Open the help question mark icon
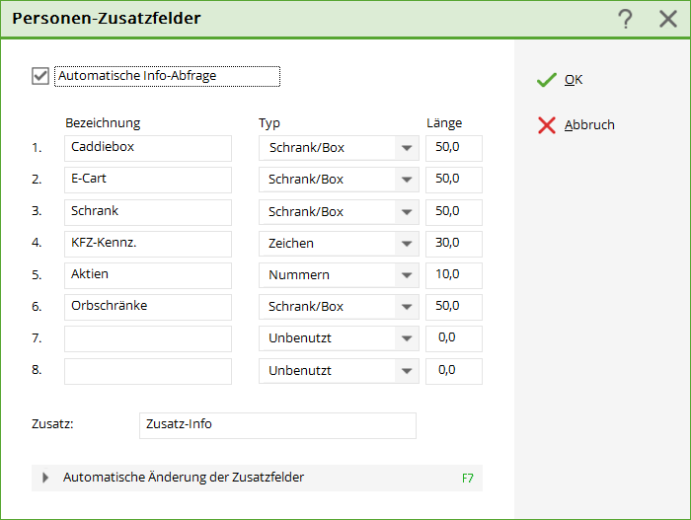The height and width of the screenshot is (520, 691). tap(625, 19)
